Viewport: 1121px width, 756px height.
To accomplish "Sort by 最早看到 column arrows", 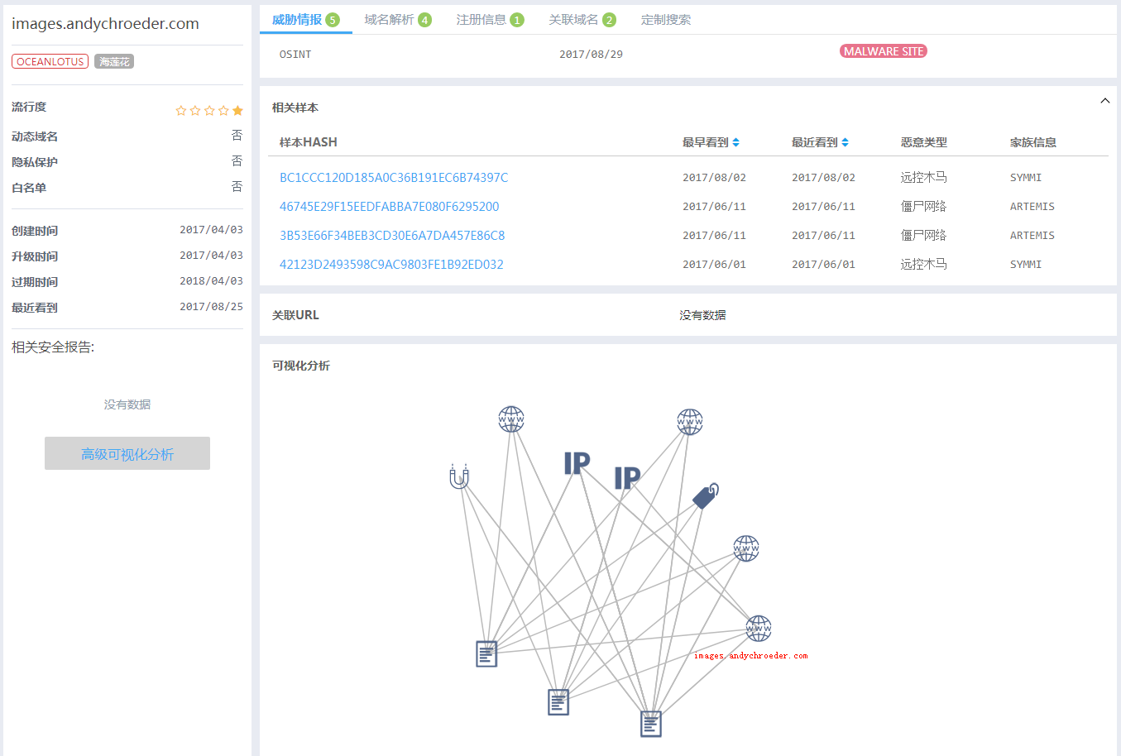I will (735, 142).
